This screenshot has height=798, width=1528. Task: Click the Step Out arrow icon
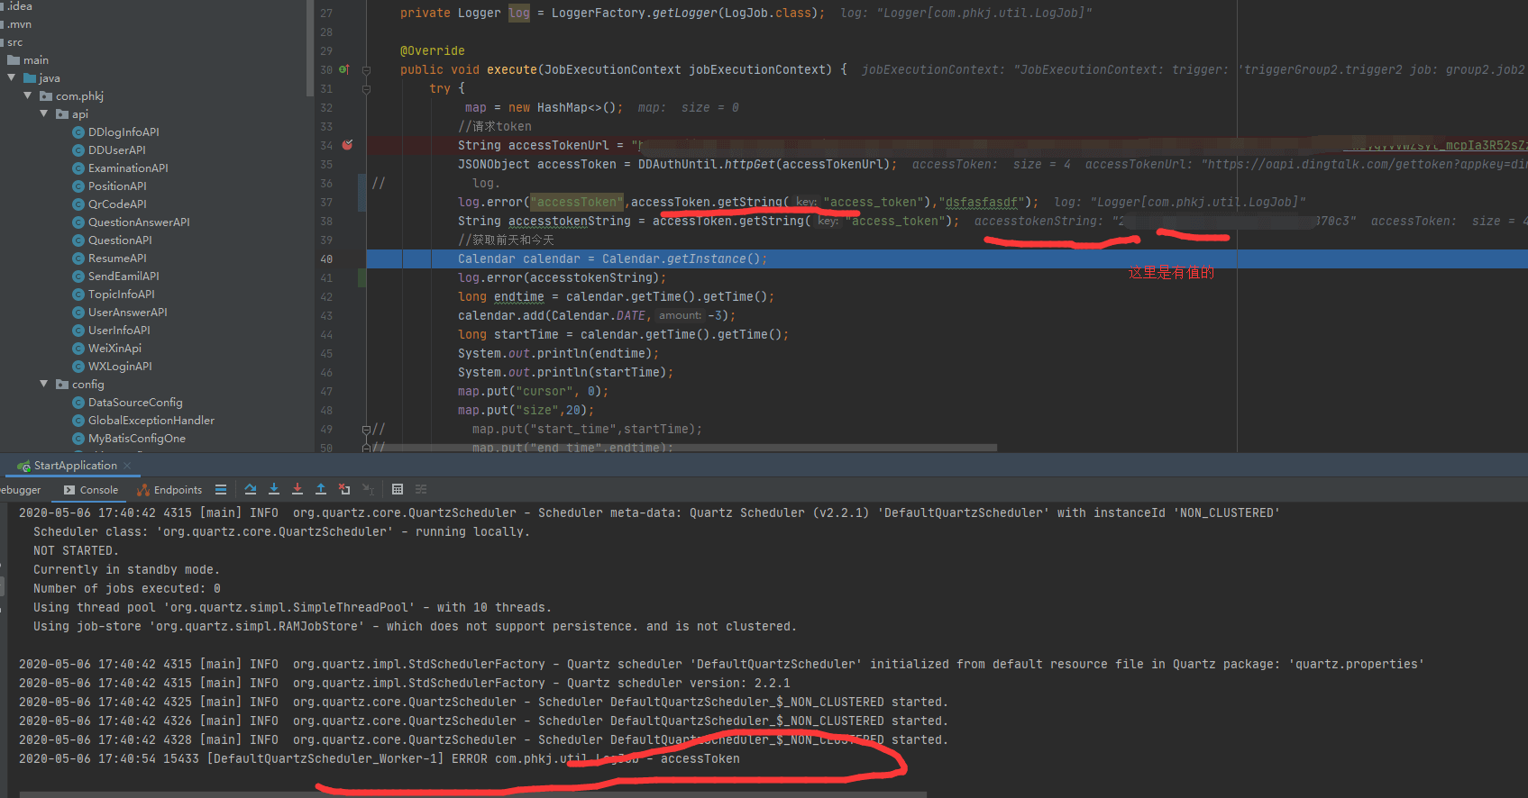pyautogui.click(x=321, y=489)
